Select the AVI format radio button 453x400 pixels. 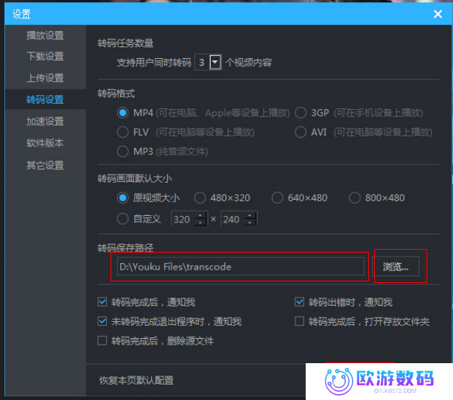[x=301, y=132]
